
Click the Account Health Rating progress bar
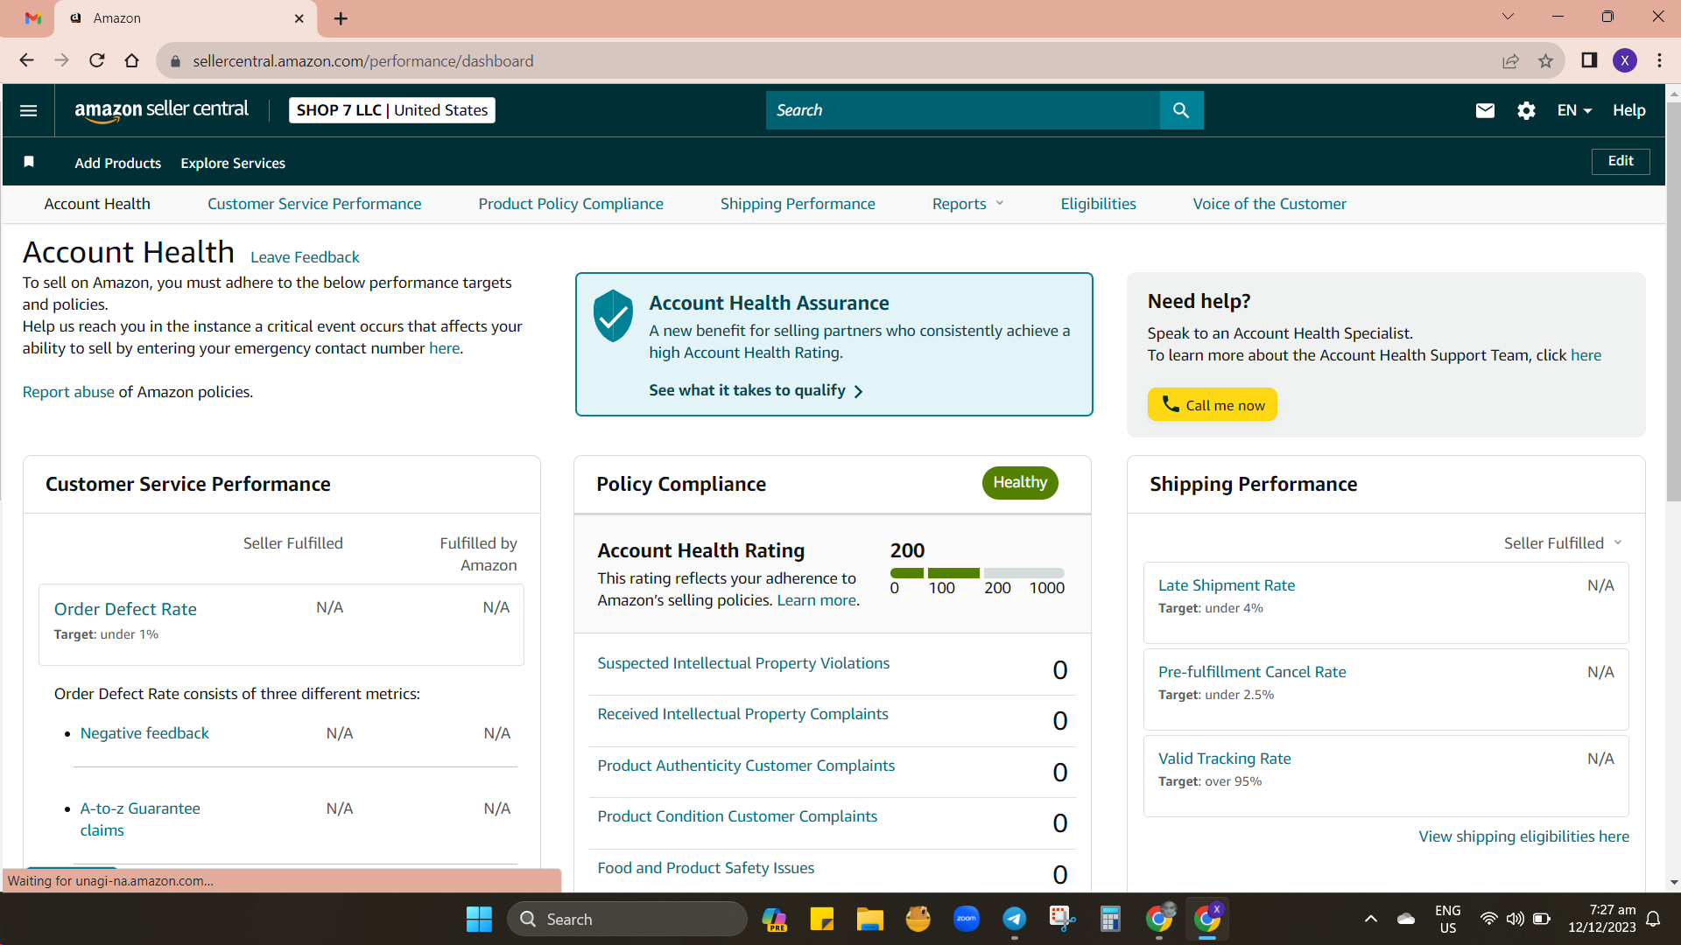click(x=977, y=573)
